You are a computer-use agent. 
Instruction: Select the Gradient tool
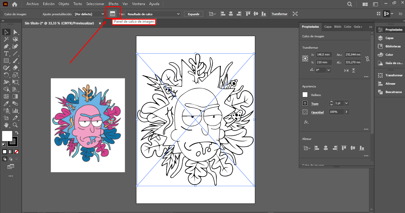(15, 96)
